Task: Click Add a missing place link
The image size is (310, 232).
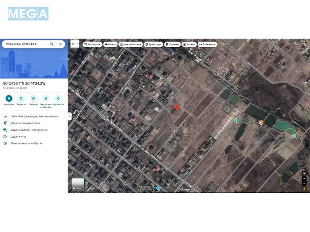Action: pyautogui.click(x=25, y=123)
